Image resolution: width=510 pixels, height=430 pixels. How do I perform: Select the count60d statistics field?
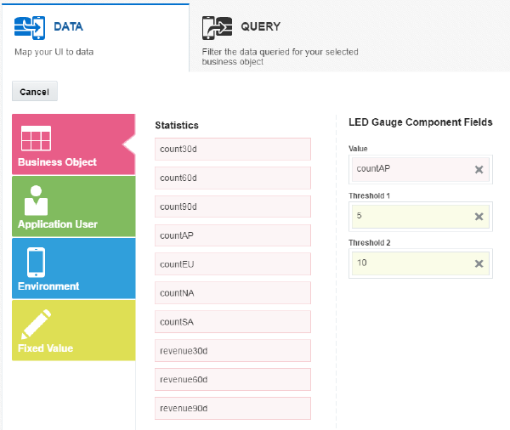coord(232,178)
